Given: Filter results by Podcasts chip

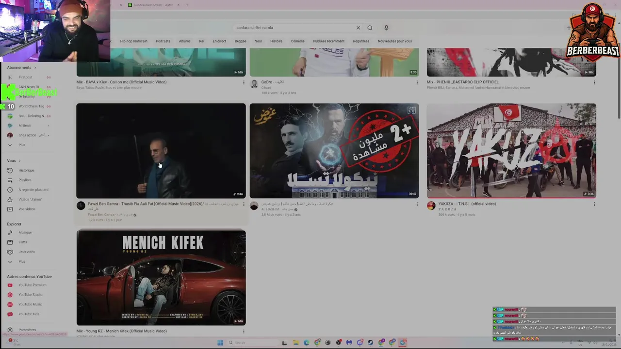Looking at the screenshot, I should tap(163, 41).
